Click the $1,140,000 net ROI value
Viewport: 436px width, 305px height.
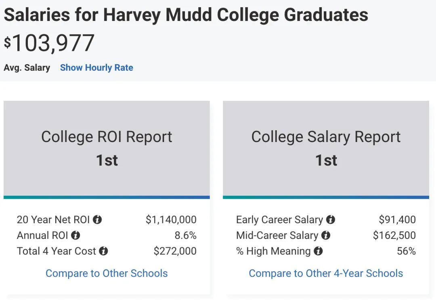(x=171, y=220)
